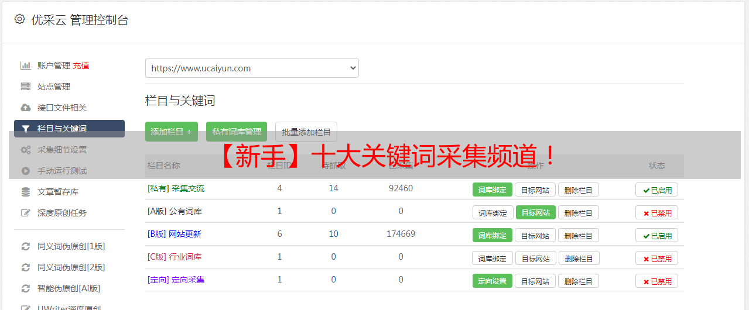
Task: Toggle 已禁用 status for 行业词库 row
Action: pyautogui.click(x=656, y=258)
